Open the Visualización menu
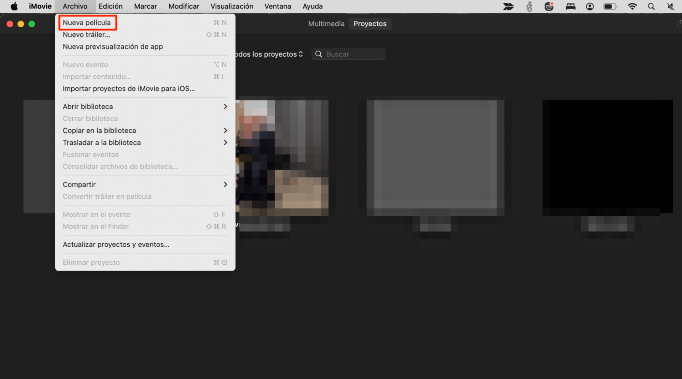This screenshot has height=379, width=682. (x=232, y=6)
